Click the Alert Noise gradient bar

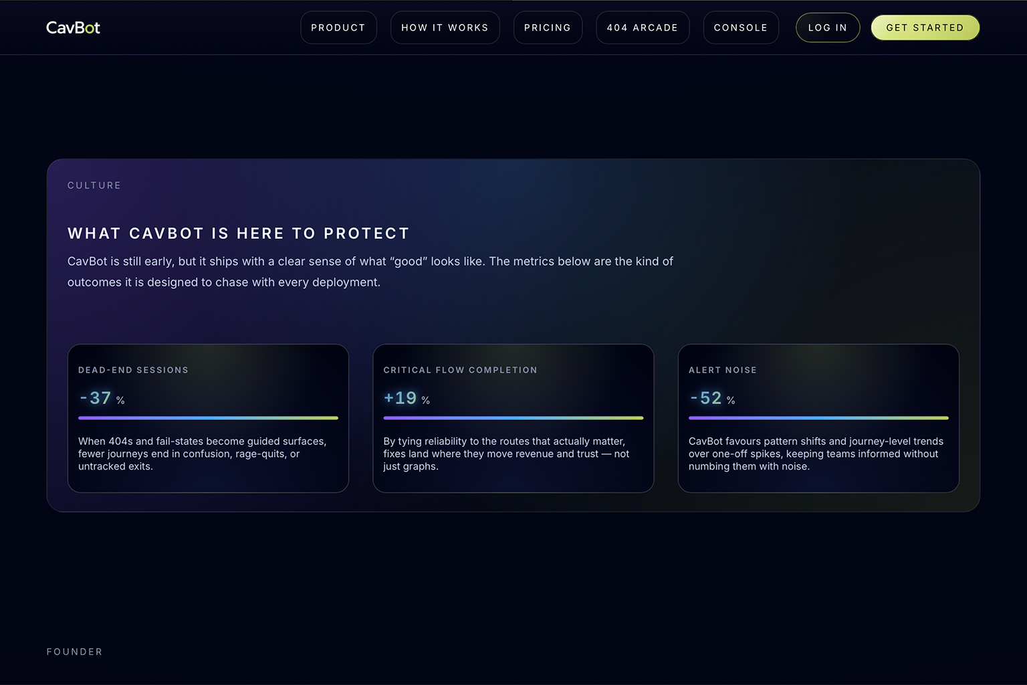[818, 418]
